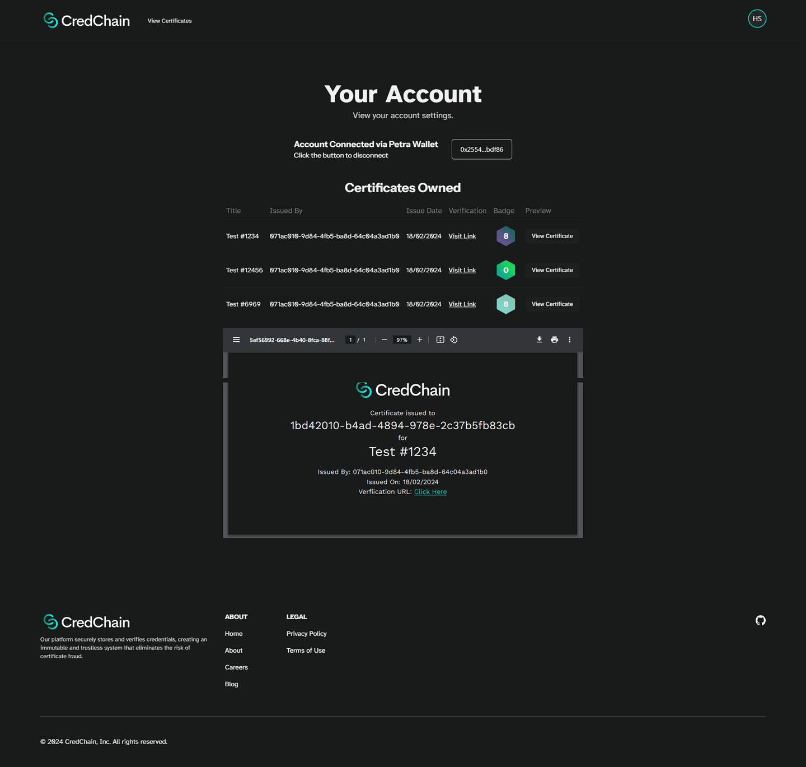
Task: Click the Your Account heading
Action: [402, 94]
